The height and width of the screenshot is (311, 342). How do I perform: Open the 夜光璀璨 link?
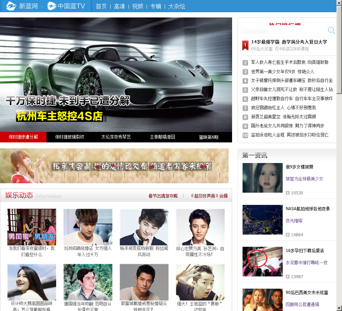pyautogui.click(x=294, y=221)
